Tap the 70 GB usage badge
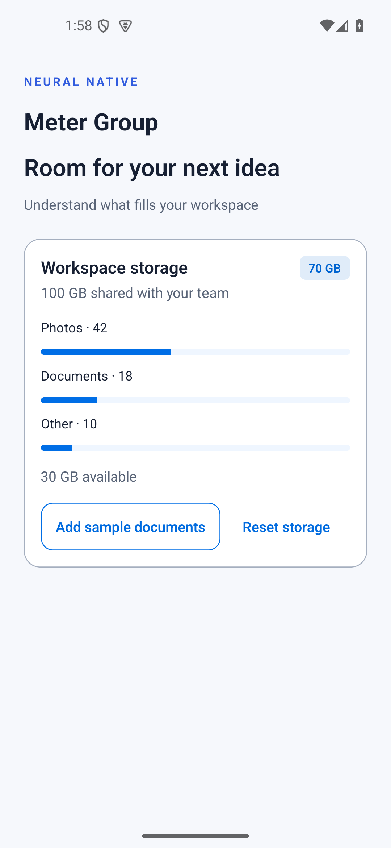Image resolution: width=391 pixels, height=848 pixels. tap(325, 268)
